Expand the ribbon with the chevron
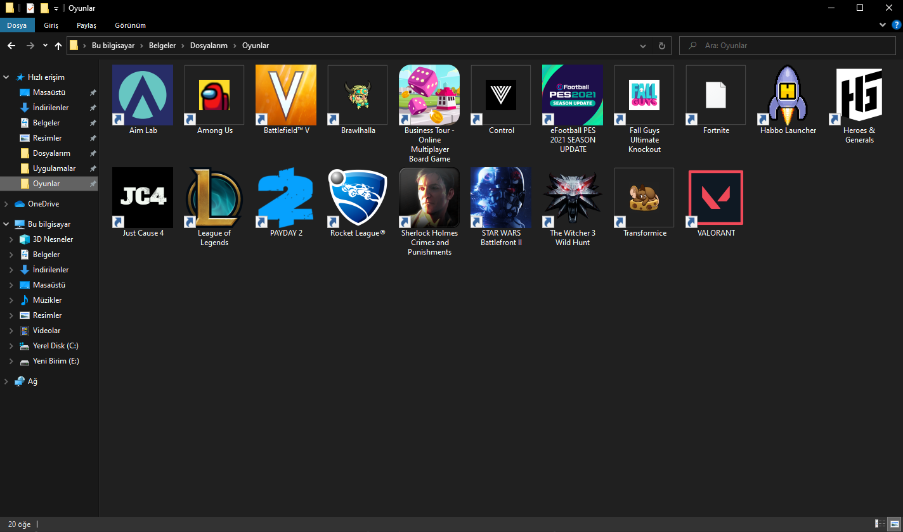The width and height of the screenshot is (903, 532). (x=883, y=25)
